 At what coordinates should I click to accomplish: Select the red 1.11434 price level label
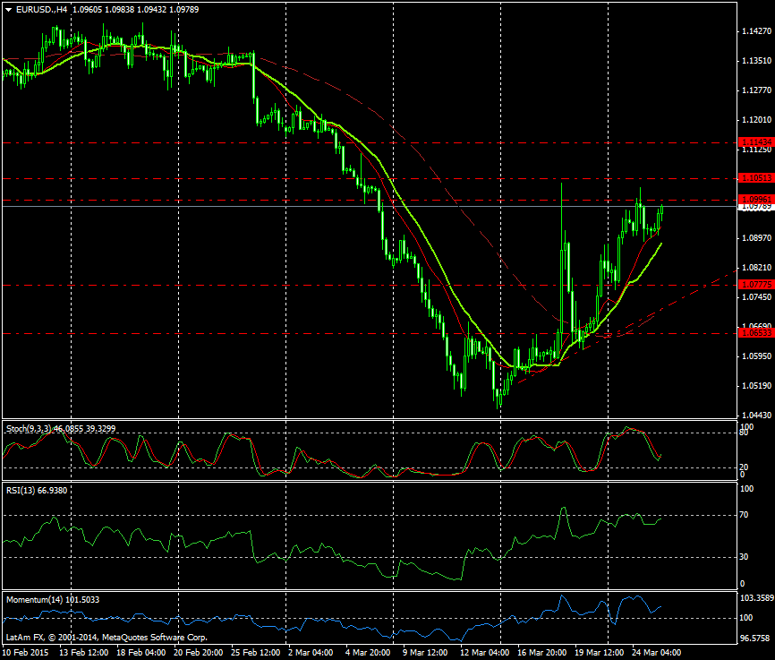pyautogui.click(x=756, y=142)
